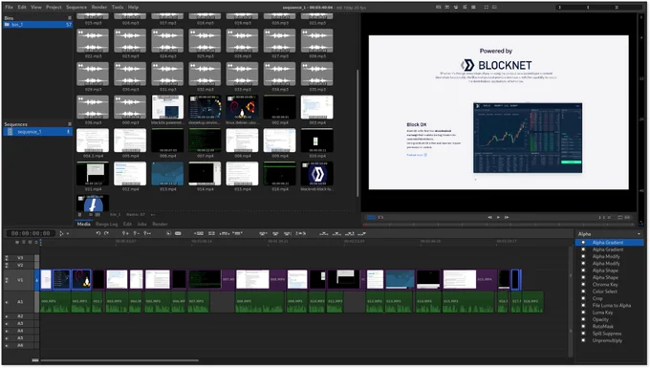650x368 pixels.
Task: Click the Splice Out clip icon
Action: [199, 234]
